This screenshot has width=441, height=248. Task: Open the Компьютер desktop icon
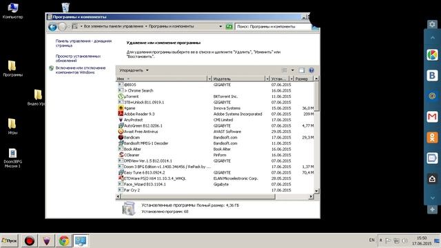[x=12, y=11]
